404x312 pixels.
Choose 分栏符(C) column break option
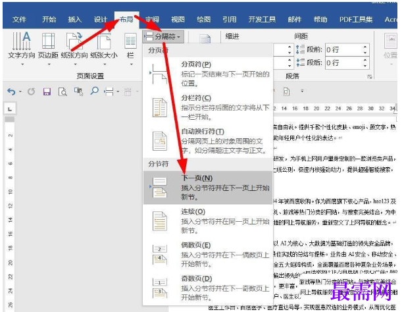[x=208, y=107]
